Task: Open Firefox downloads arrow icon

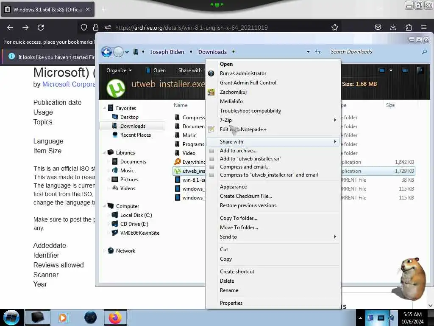Action: 393,27
